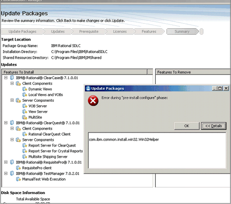Click the MultiSite feature icon
This screenshot has width=231, height=204.
click(25, 117)
